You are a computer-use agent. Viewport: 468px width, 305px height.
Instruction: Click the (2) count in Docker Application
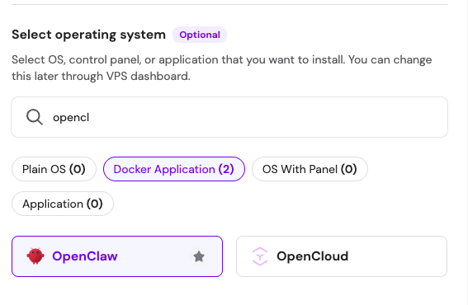226,169
